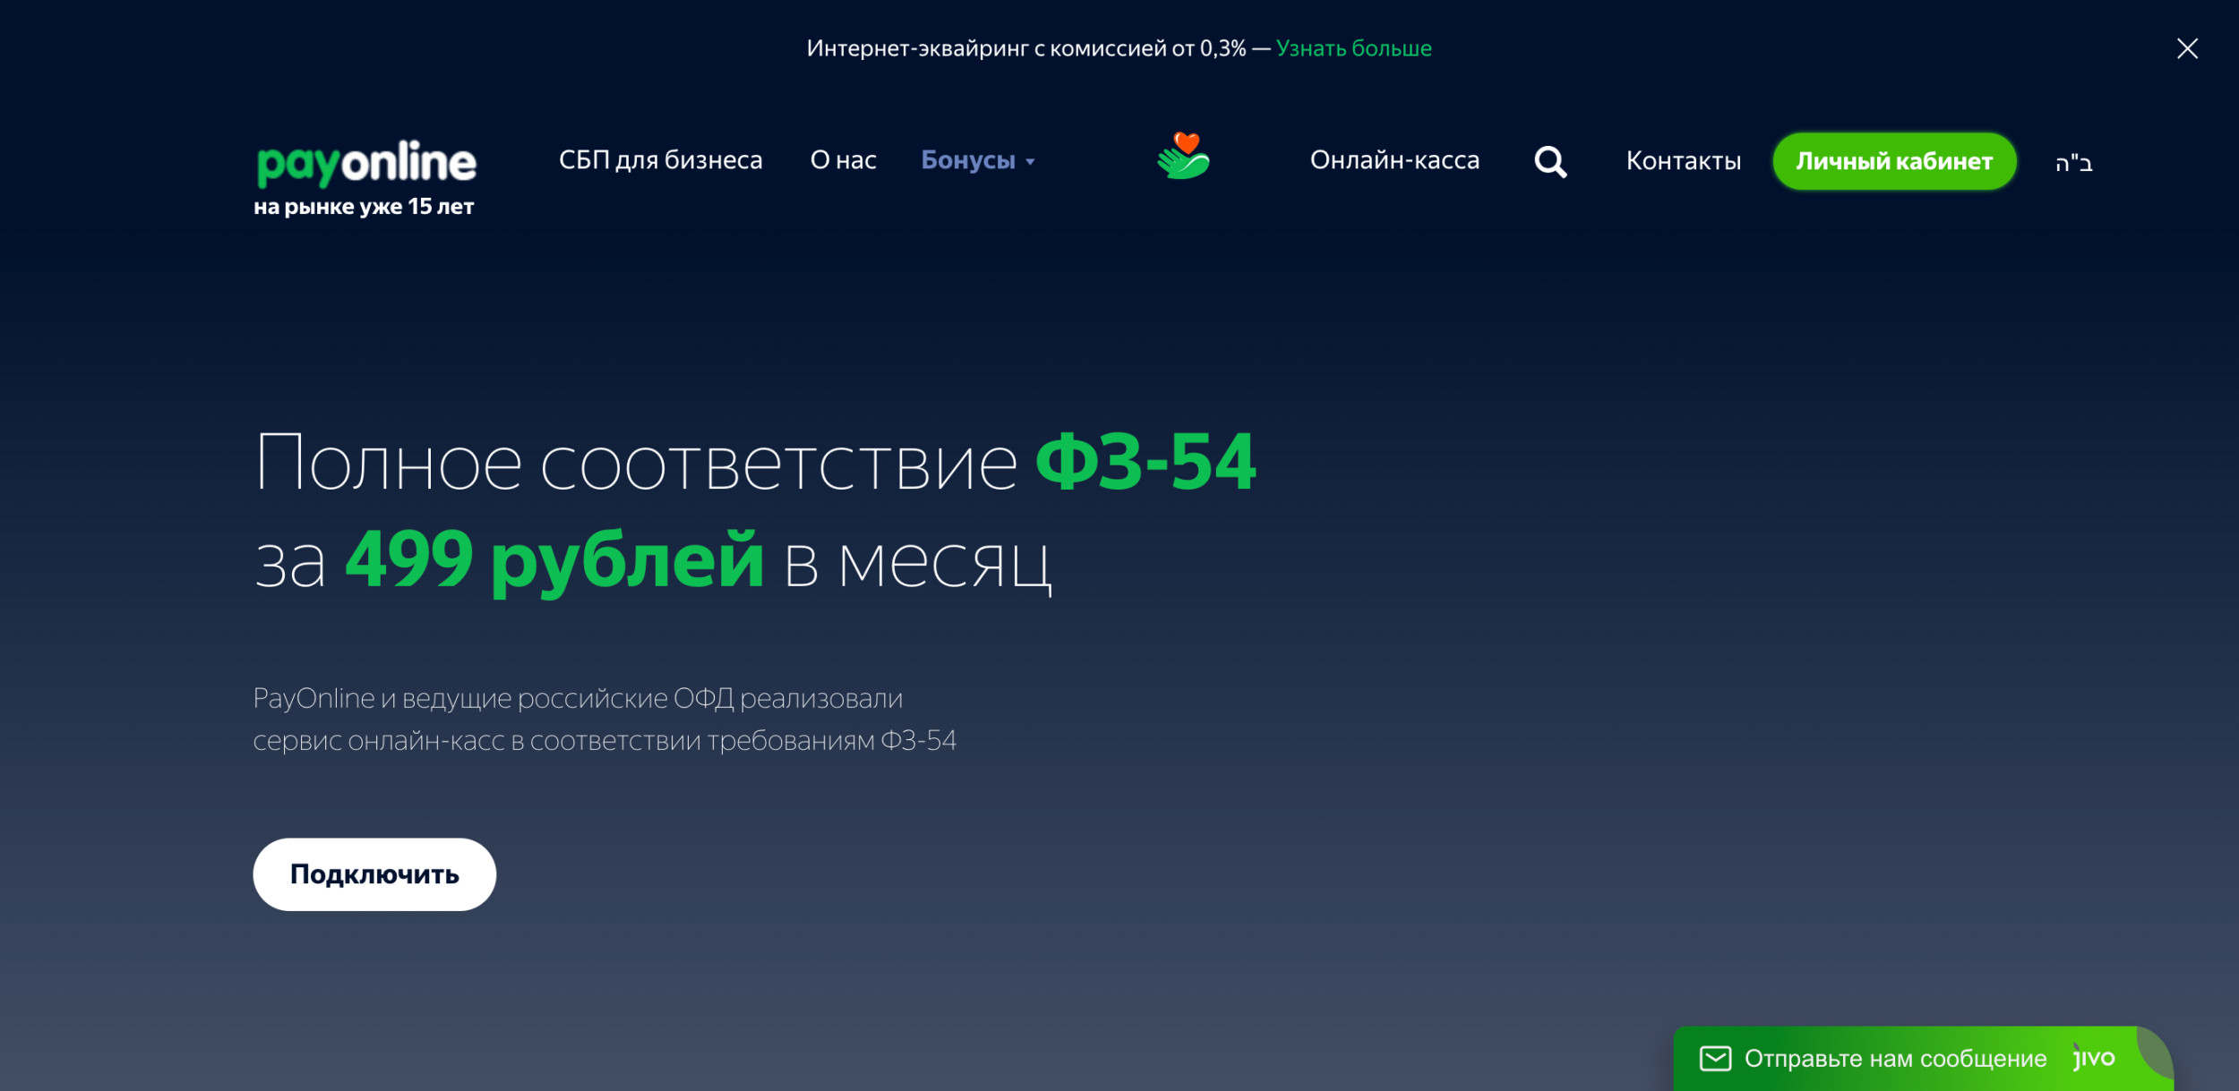Click the green ФЗ-54 heading text
The height and width of the screenshot is (1091, 2239).
click(1145, 463)
